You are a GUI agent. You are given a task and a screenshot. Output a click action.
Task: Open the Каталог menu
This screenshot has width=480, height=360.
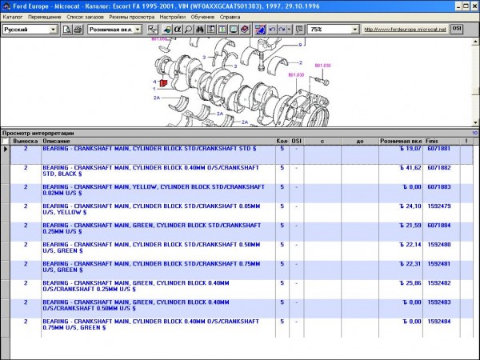13,17
